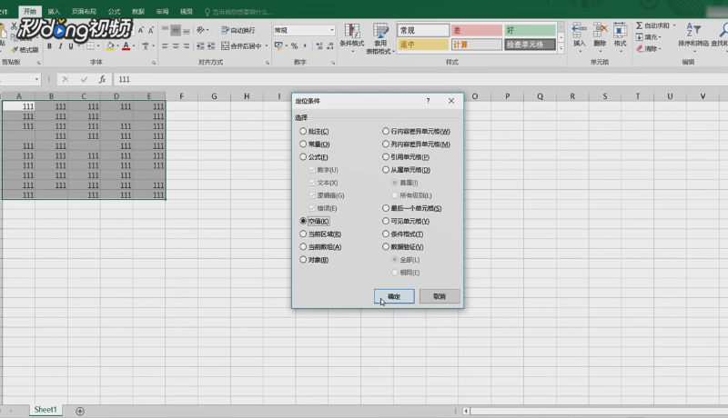Click the dialog help question mark
Image resolution: width=728 pixels, height=418 pixels.
point(428,101)
